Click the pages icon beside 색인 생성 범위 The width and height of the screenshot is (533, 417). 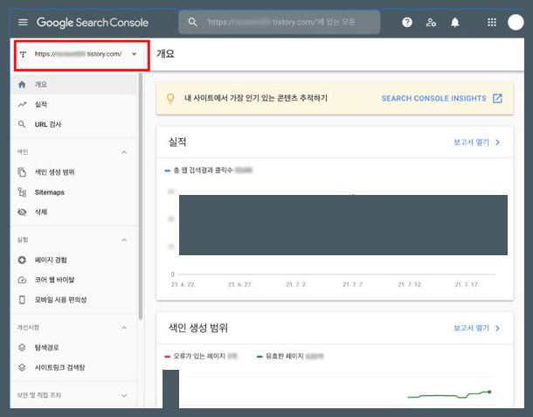click(x=22, y=172)
